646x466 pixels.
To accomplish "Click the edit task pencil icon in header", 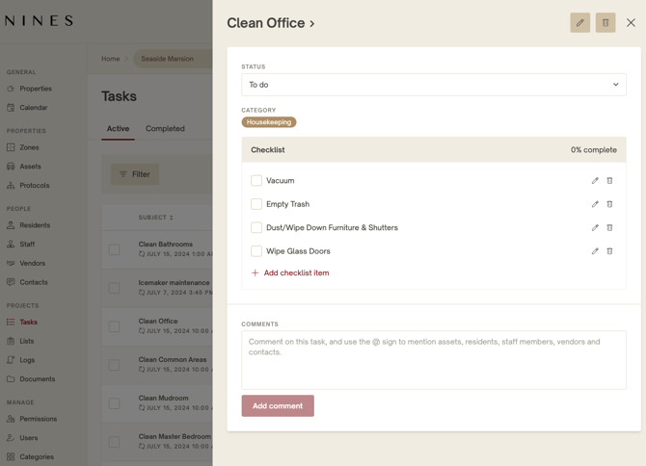I will pyautogui.click(x=579, y=22).
